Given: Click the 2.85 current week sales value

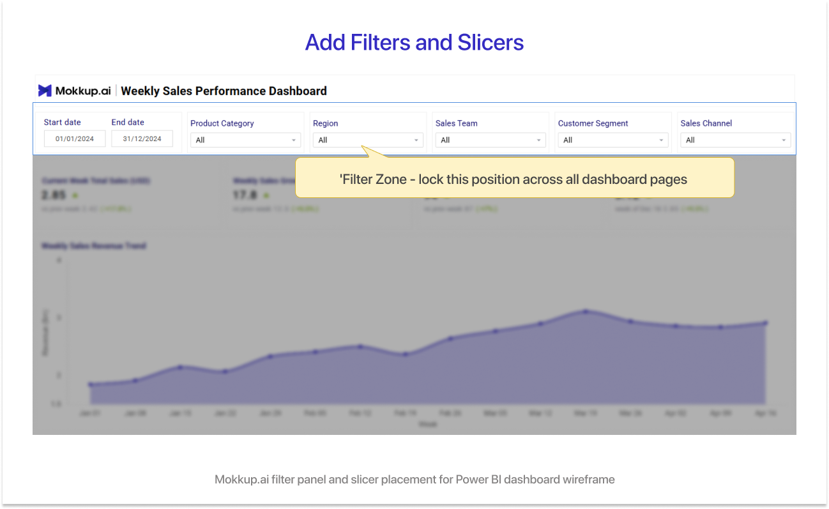Looking at the screenshot, I should (x=54, y=195).
